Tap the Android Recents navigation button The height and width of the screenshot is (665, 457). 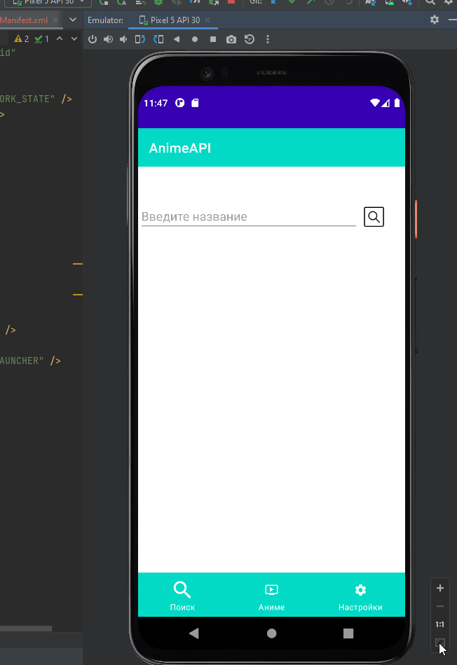coord(348,633)
